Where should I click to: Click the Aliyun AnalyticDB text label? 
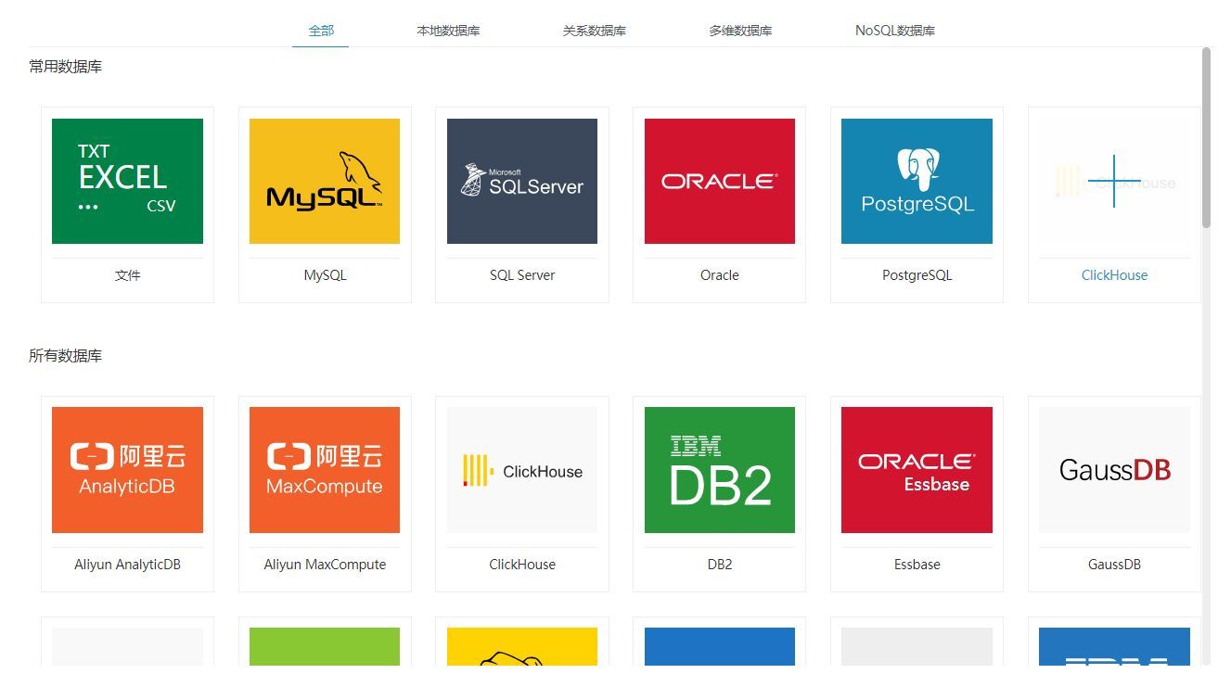[127, 565]
